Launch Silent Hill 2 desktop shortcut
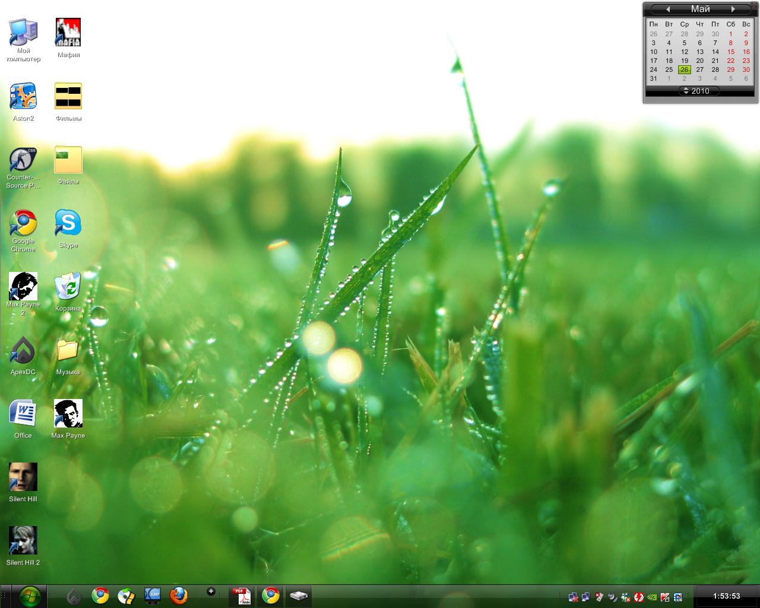This screenshot has height=608, width=760. tap(23, 541)
